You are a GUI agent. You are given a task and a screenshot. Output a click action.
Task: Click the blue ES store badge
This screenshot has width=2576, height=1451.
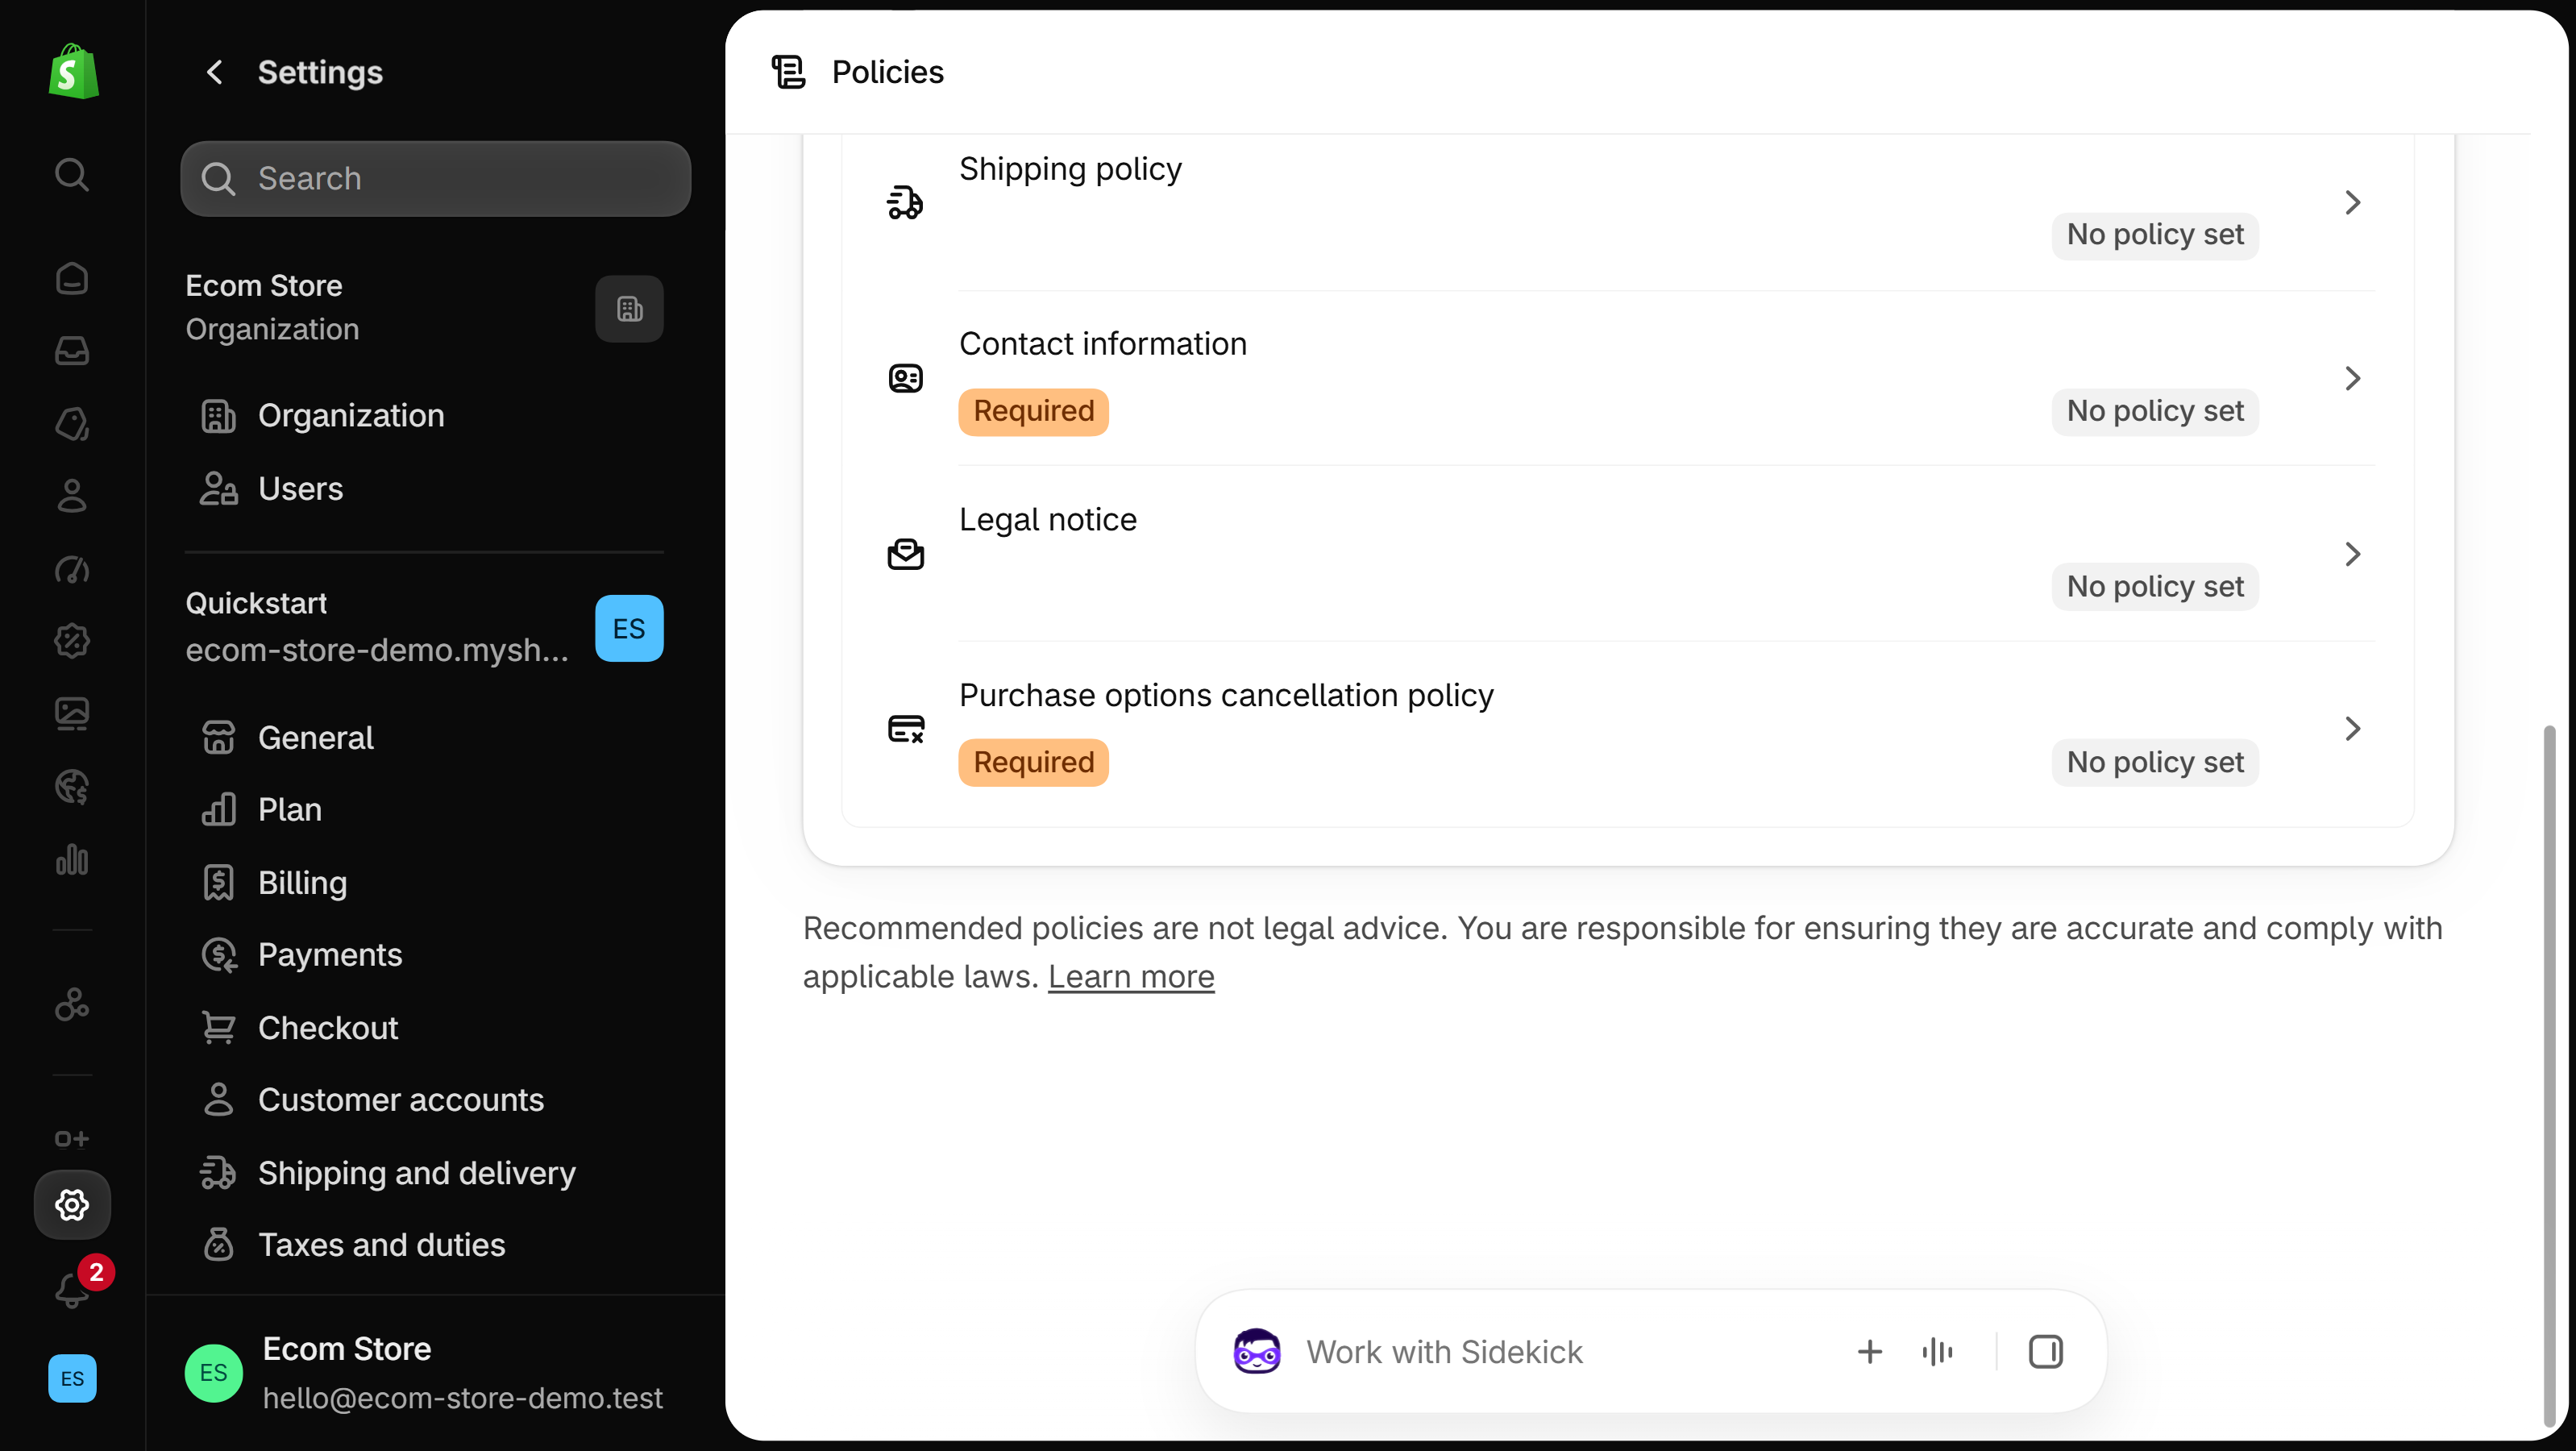point(629,628)
